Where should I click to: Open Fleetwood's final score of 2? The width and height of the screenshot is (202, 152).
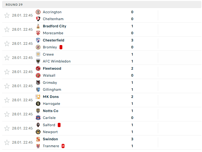(132, 68)
